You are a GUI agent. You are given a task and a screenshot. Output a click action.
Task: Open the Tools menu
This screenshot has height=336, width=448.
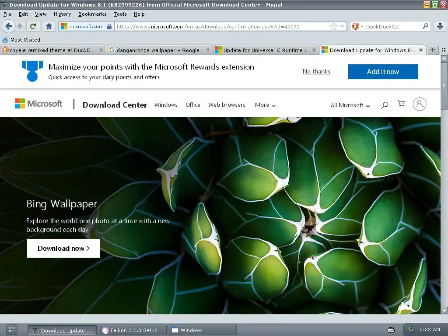pyautogui.click(x=120, y=14)
